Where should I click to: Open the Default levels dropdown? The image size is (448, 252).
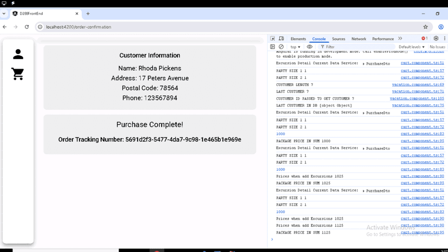coord(411,47)
